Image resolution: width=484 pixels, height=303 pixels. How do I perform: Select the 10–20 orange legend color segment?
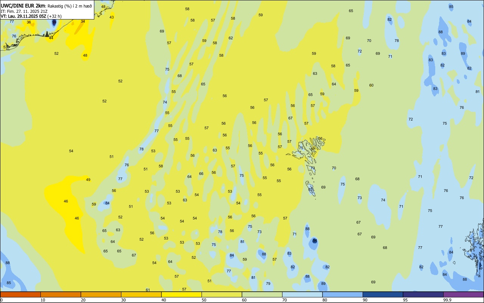pyautogui.click(x=60, y=294)
